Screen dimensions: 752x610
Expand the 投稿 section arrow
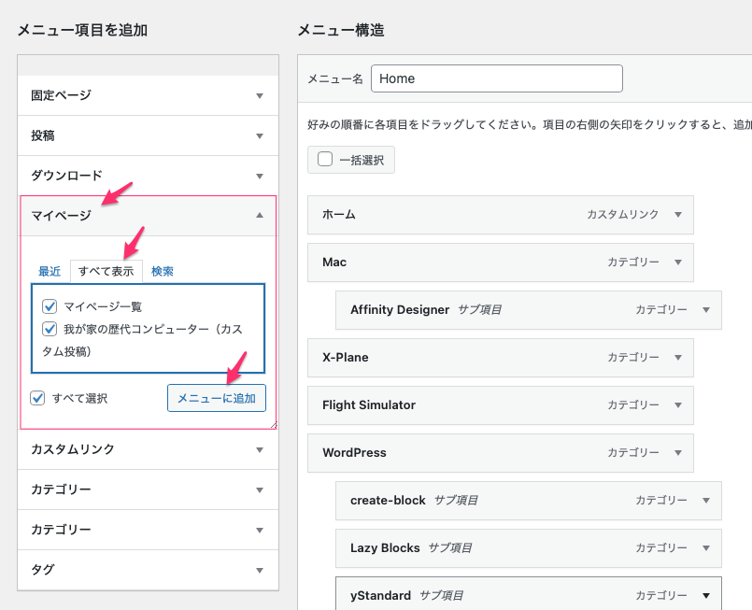pos(260,135)
